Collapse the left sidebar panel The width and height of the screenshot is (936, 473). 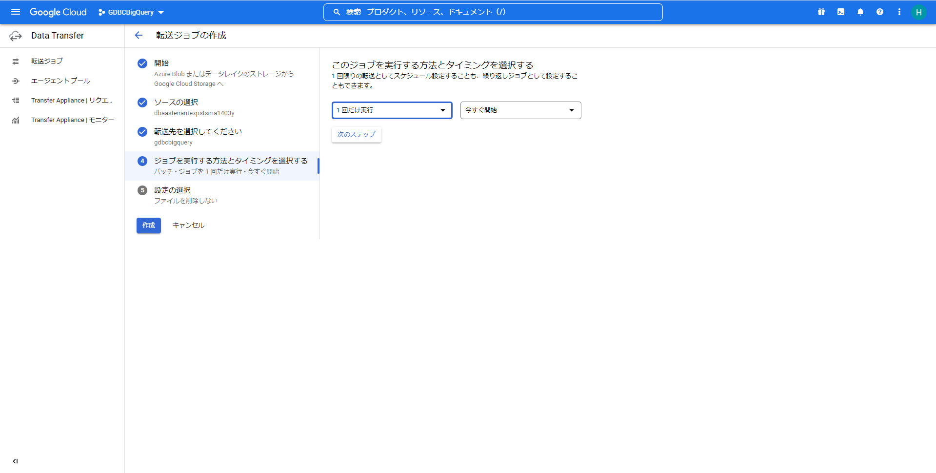pyautogui.click(x=16, y=461)
